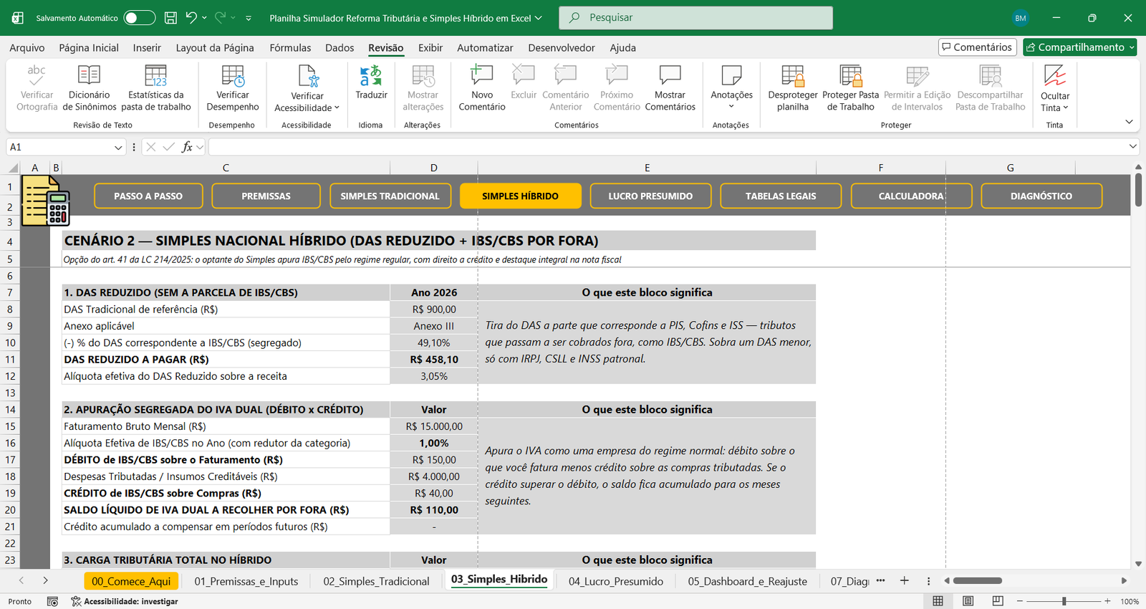Select Normal view in status bar
The image size is (1146, 609).
point(938,601)
